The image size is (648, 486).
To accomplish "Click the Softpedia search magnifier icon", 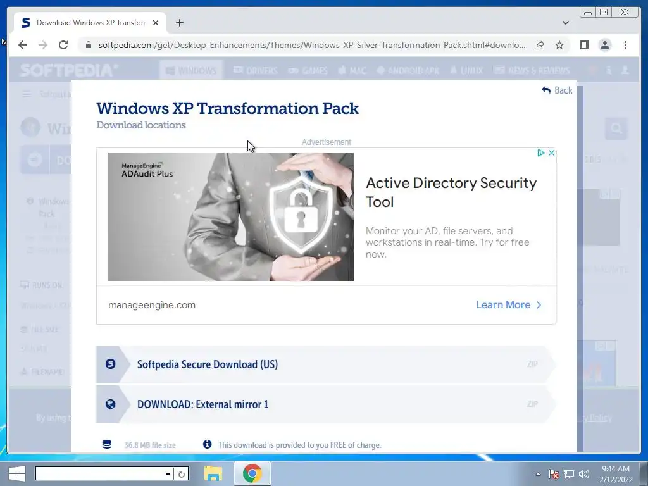I will pyautogui.click(x=616, y=128).
